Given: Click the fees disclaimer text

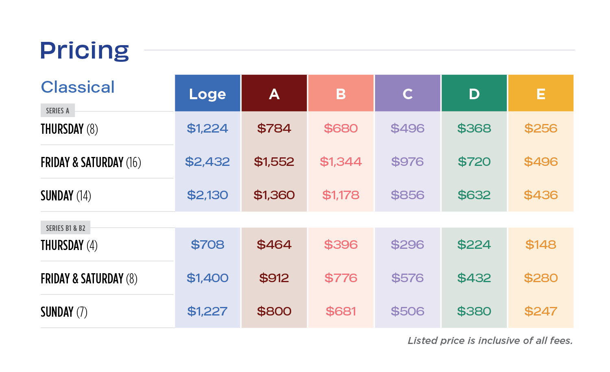Looking at the screenshot, I should click(490, 341).
